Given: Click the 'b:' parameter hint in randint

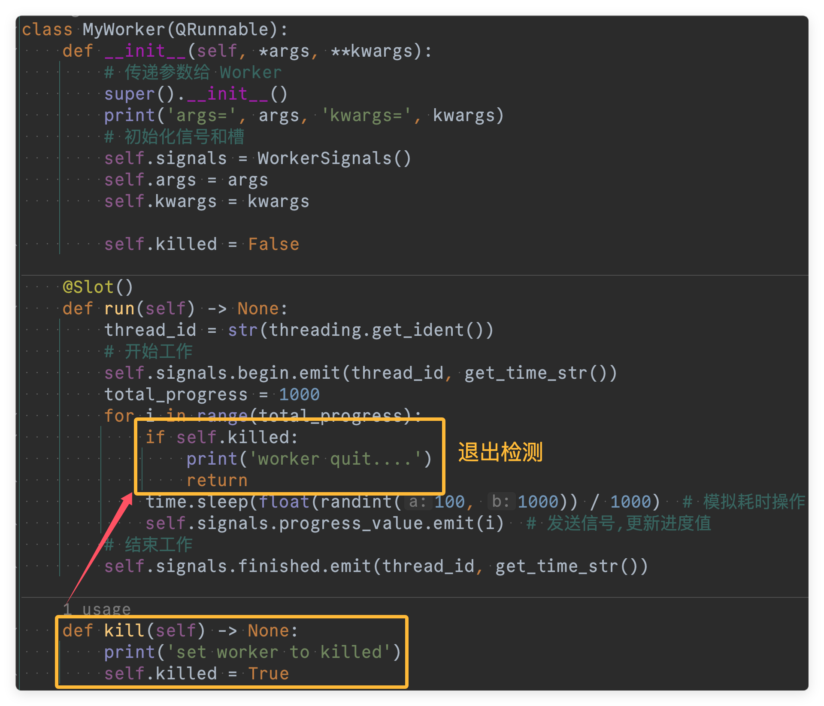Looking at the screenshot, I should pos(500,502).
